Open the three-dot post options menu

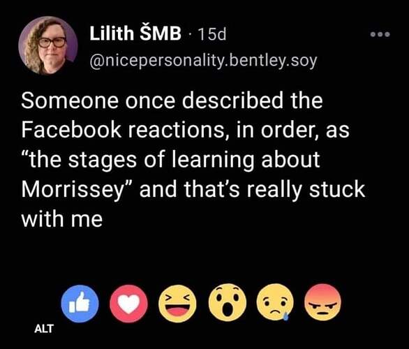[x=380, y=34]
